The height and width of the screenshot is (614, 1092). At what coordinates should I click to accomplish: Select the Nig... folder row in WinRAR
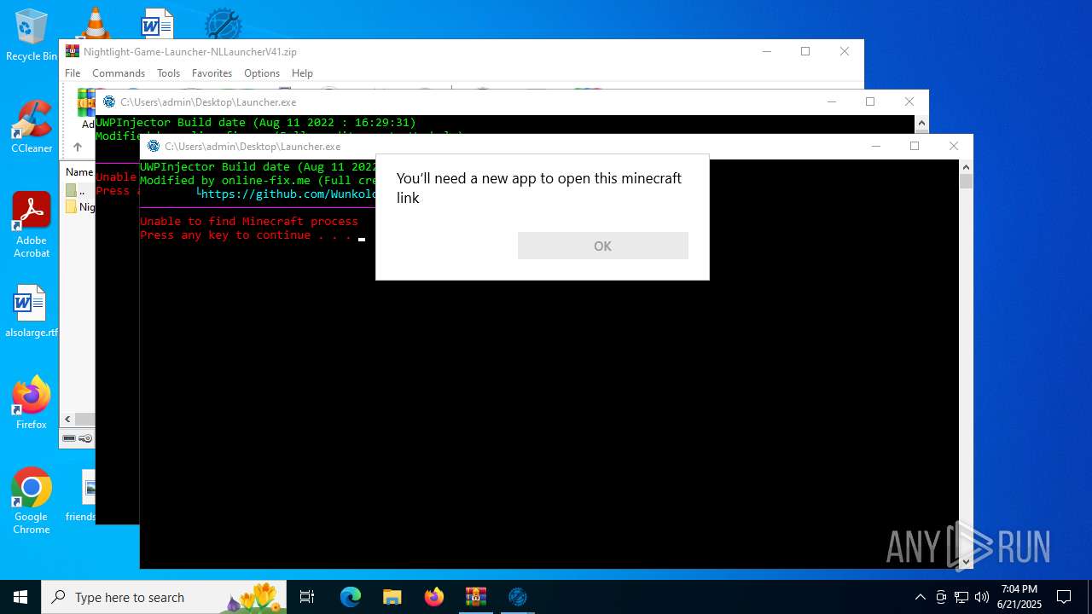pos(79,207)
